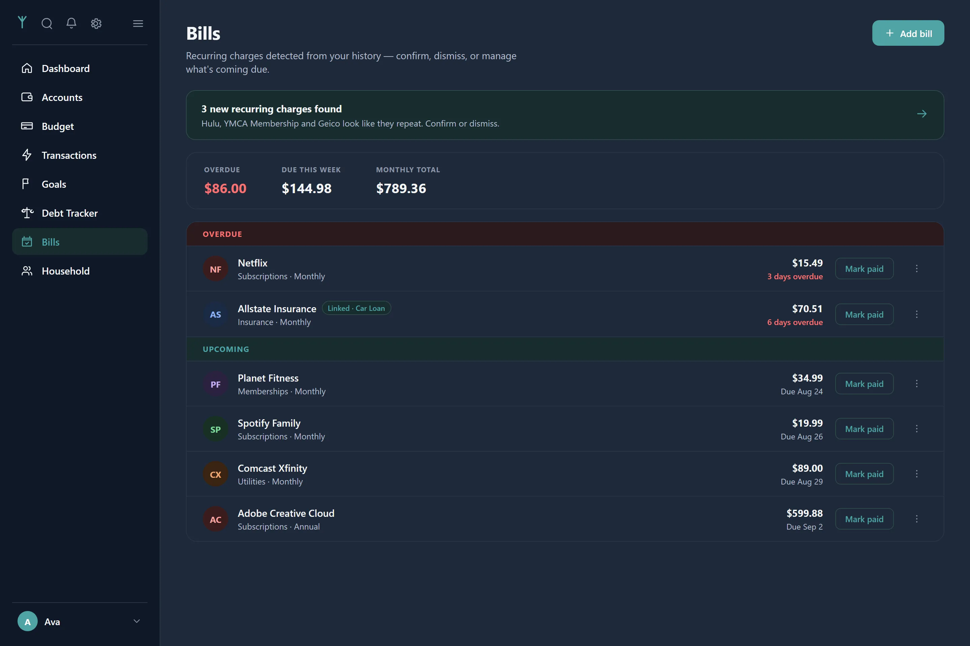This screenshot has height=646, width=970.
Task: Click the Household people icon
Action: tap(27, 271)
